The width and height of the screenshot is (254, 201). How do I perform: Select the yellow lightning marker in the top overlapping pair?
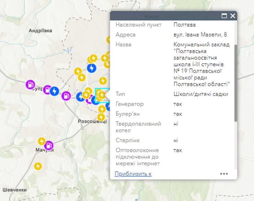click(x=93, y=58)
